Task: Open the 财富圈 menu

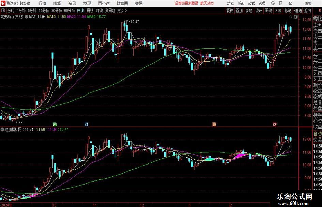Action: pos(122,3)
